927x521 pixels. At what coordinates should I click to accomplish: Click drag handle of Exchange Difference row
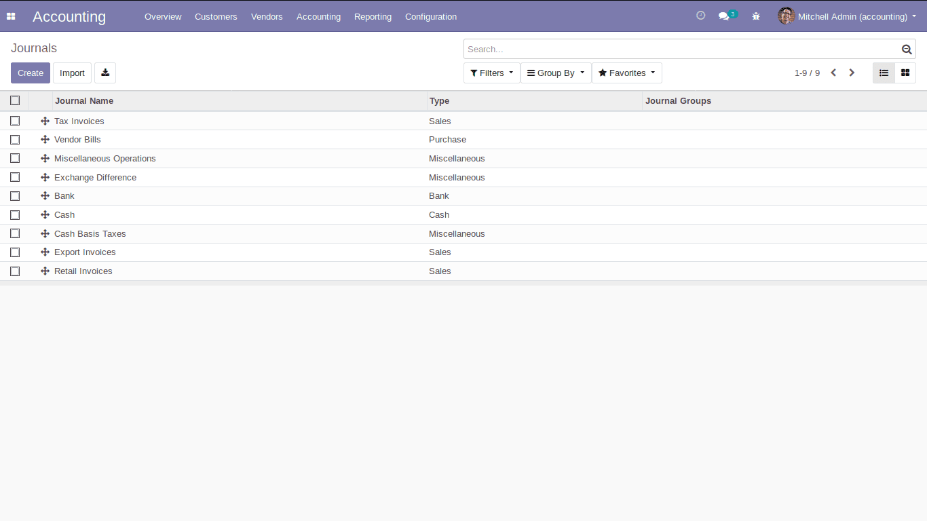coord(45,177)
